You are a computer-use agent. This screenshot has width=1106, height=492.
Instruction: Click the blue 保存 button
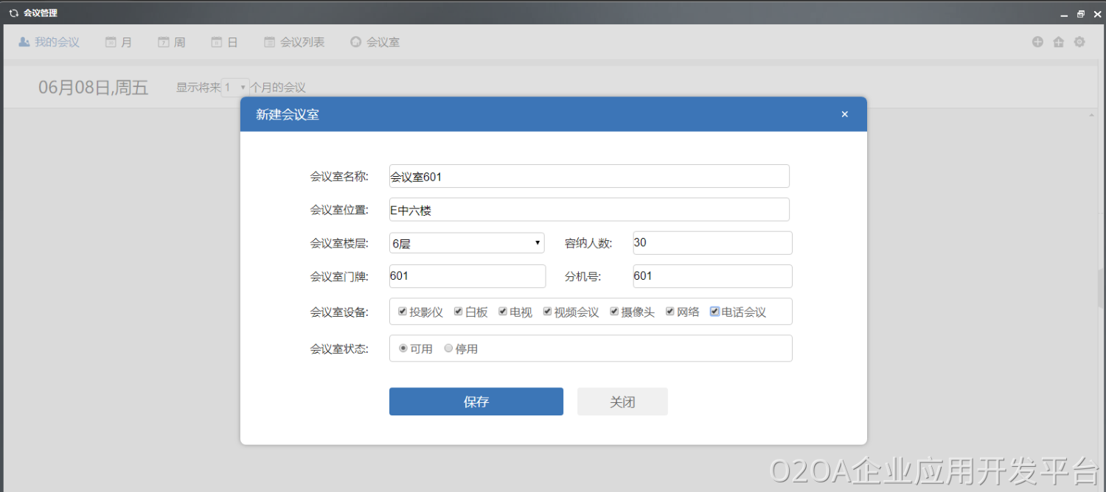476,401
